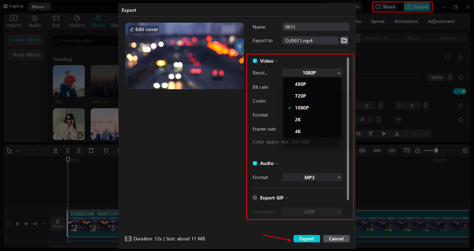Click the Delete left trim icon
Viewport: 474px width, 251px height.
[x=67, y=150]
